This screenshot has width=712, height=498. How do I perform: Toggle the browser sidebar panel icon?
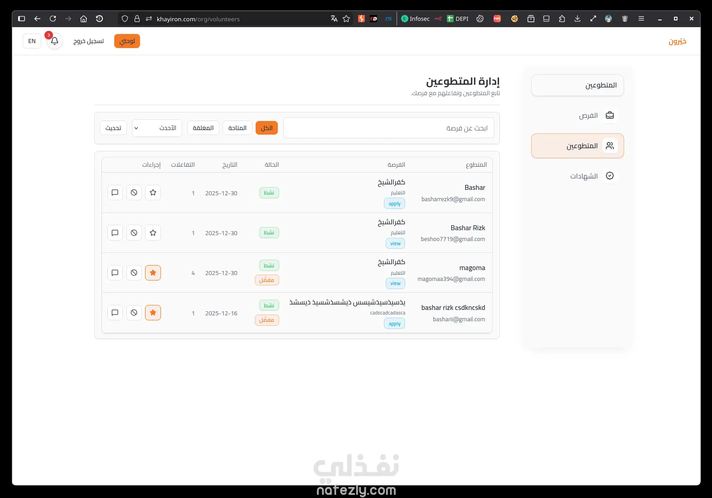[x=21, y=19]
